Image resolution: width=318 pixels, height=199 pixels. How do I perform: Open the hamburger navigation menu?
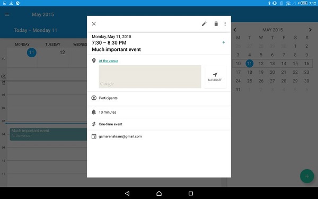7,14
